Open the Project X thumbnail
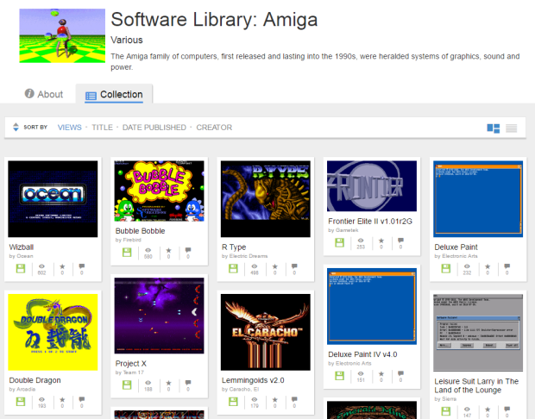The height and width of the screenshot is (419, 535). point(159,316)
